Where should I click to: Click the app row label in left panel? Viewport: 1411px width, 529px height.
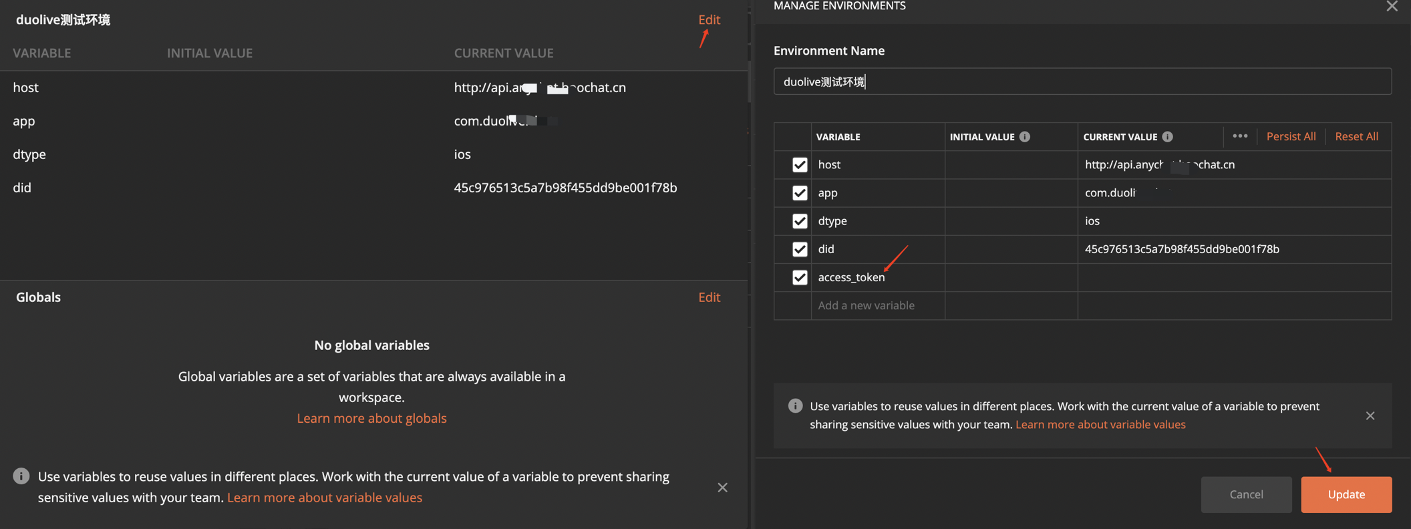(23, 121)
